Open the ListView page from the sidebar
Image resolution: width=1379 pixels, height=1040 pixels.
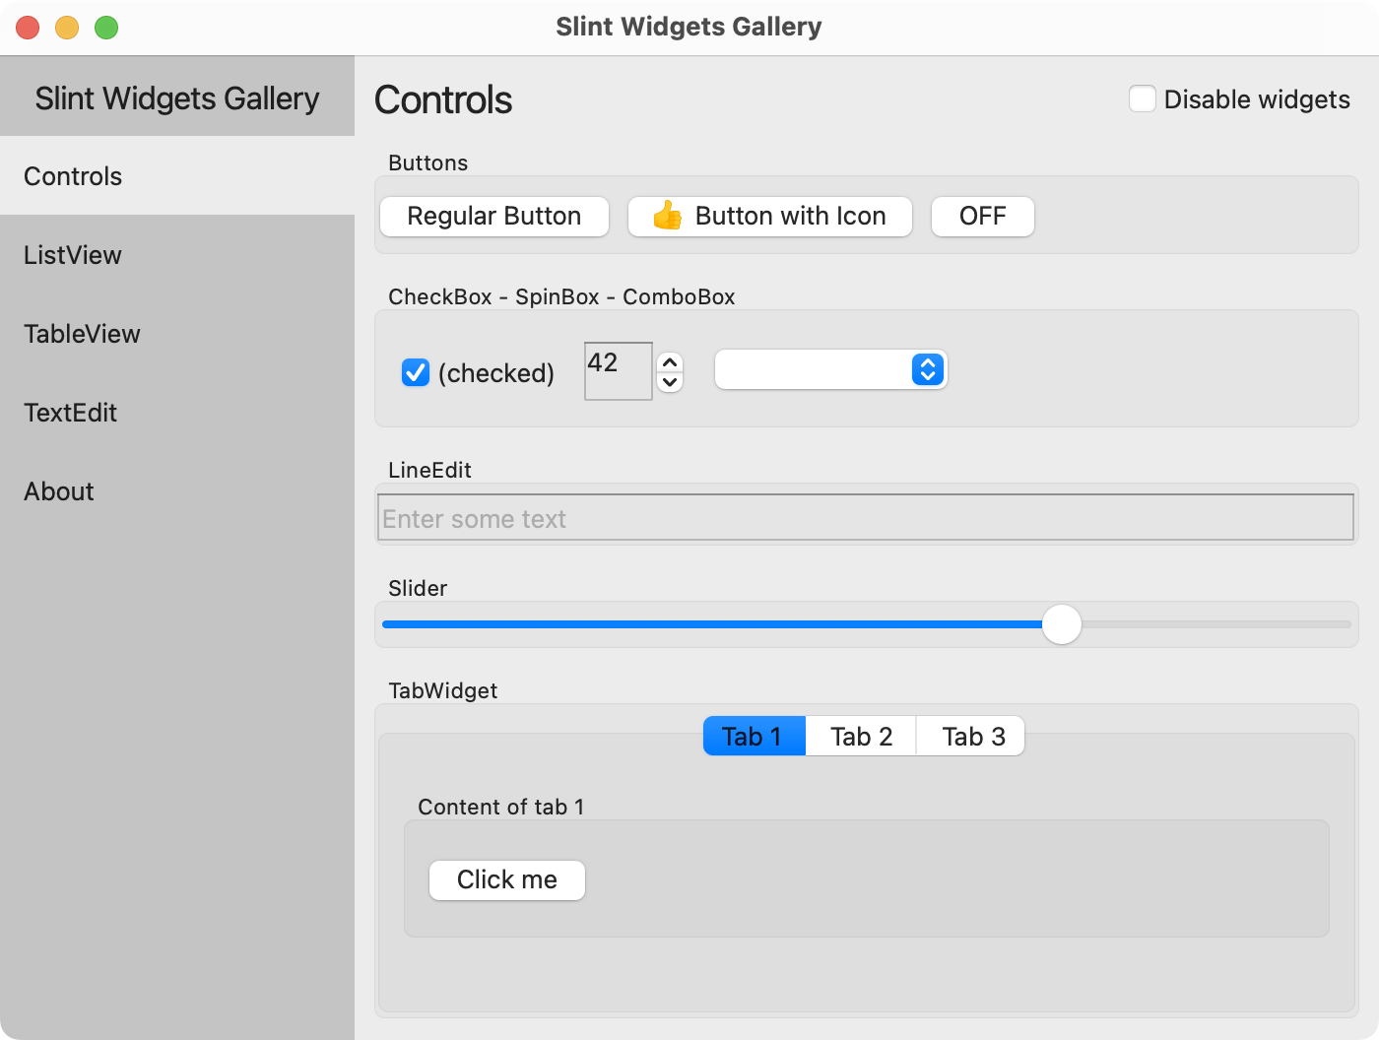73,255
